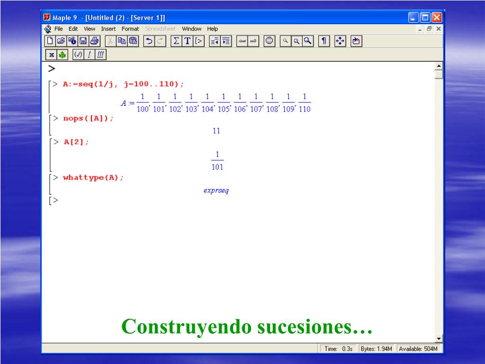Stop the current computation
The height and width of the screenshot is (364, 485).
(269, 41)
